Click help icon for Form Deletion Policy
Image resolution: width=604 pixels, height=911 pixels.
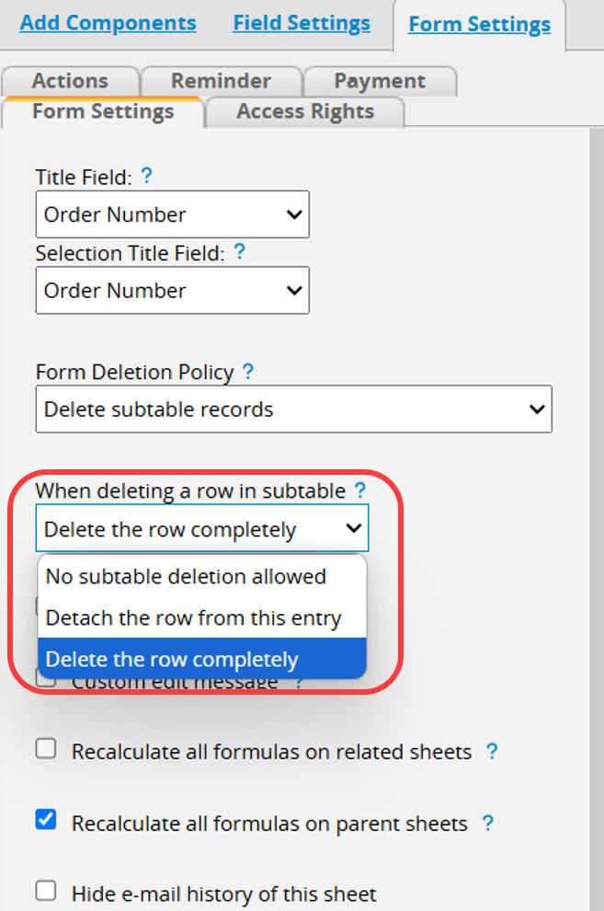click(247, 371)
